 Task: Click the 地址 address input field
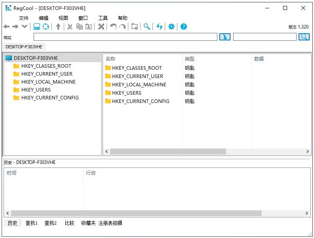click(x=125, y=37)
